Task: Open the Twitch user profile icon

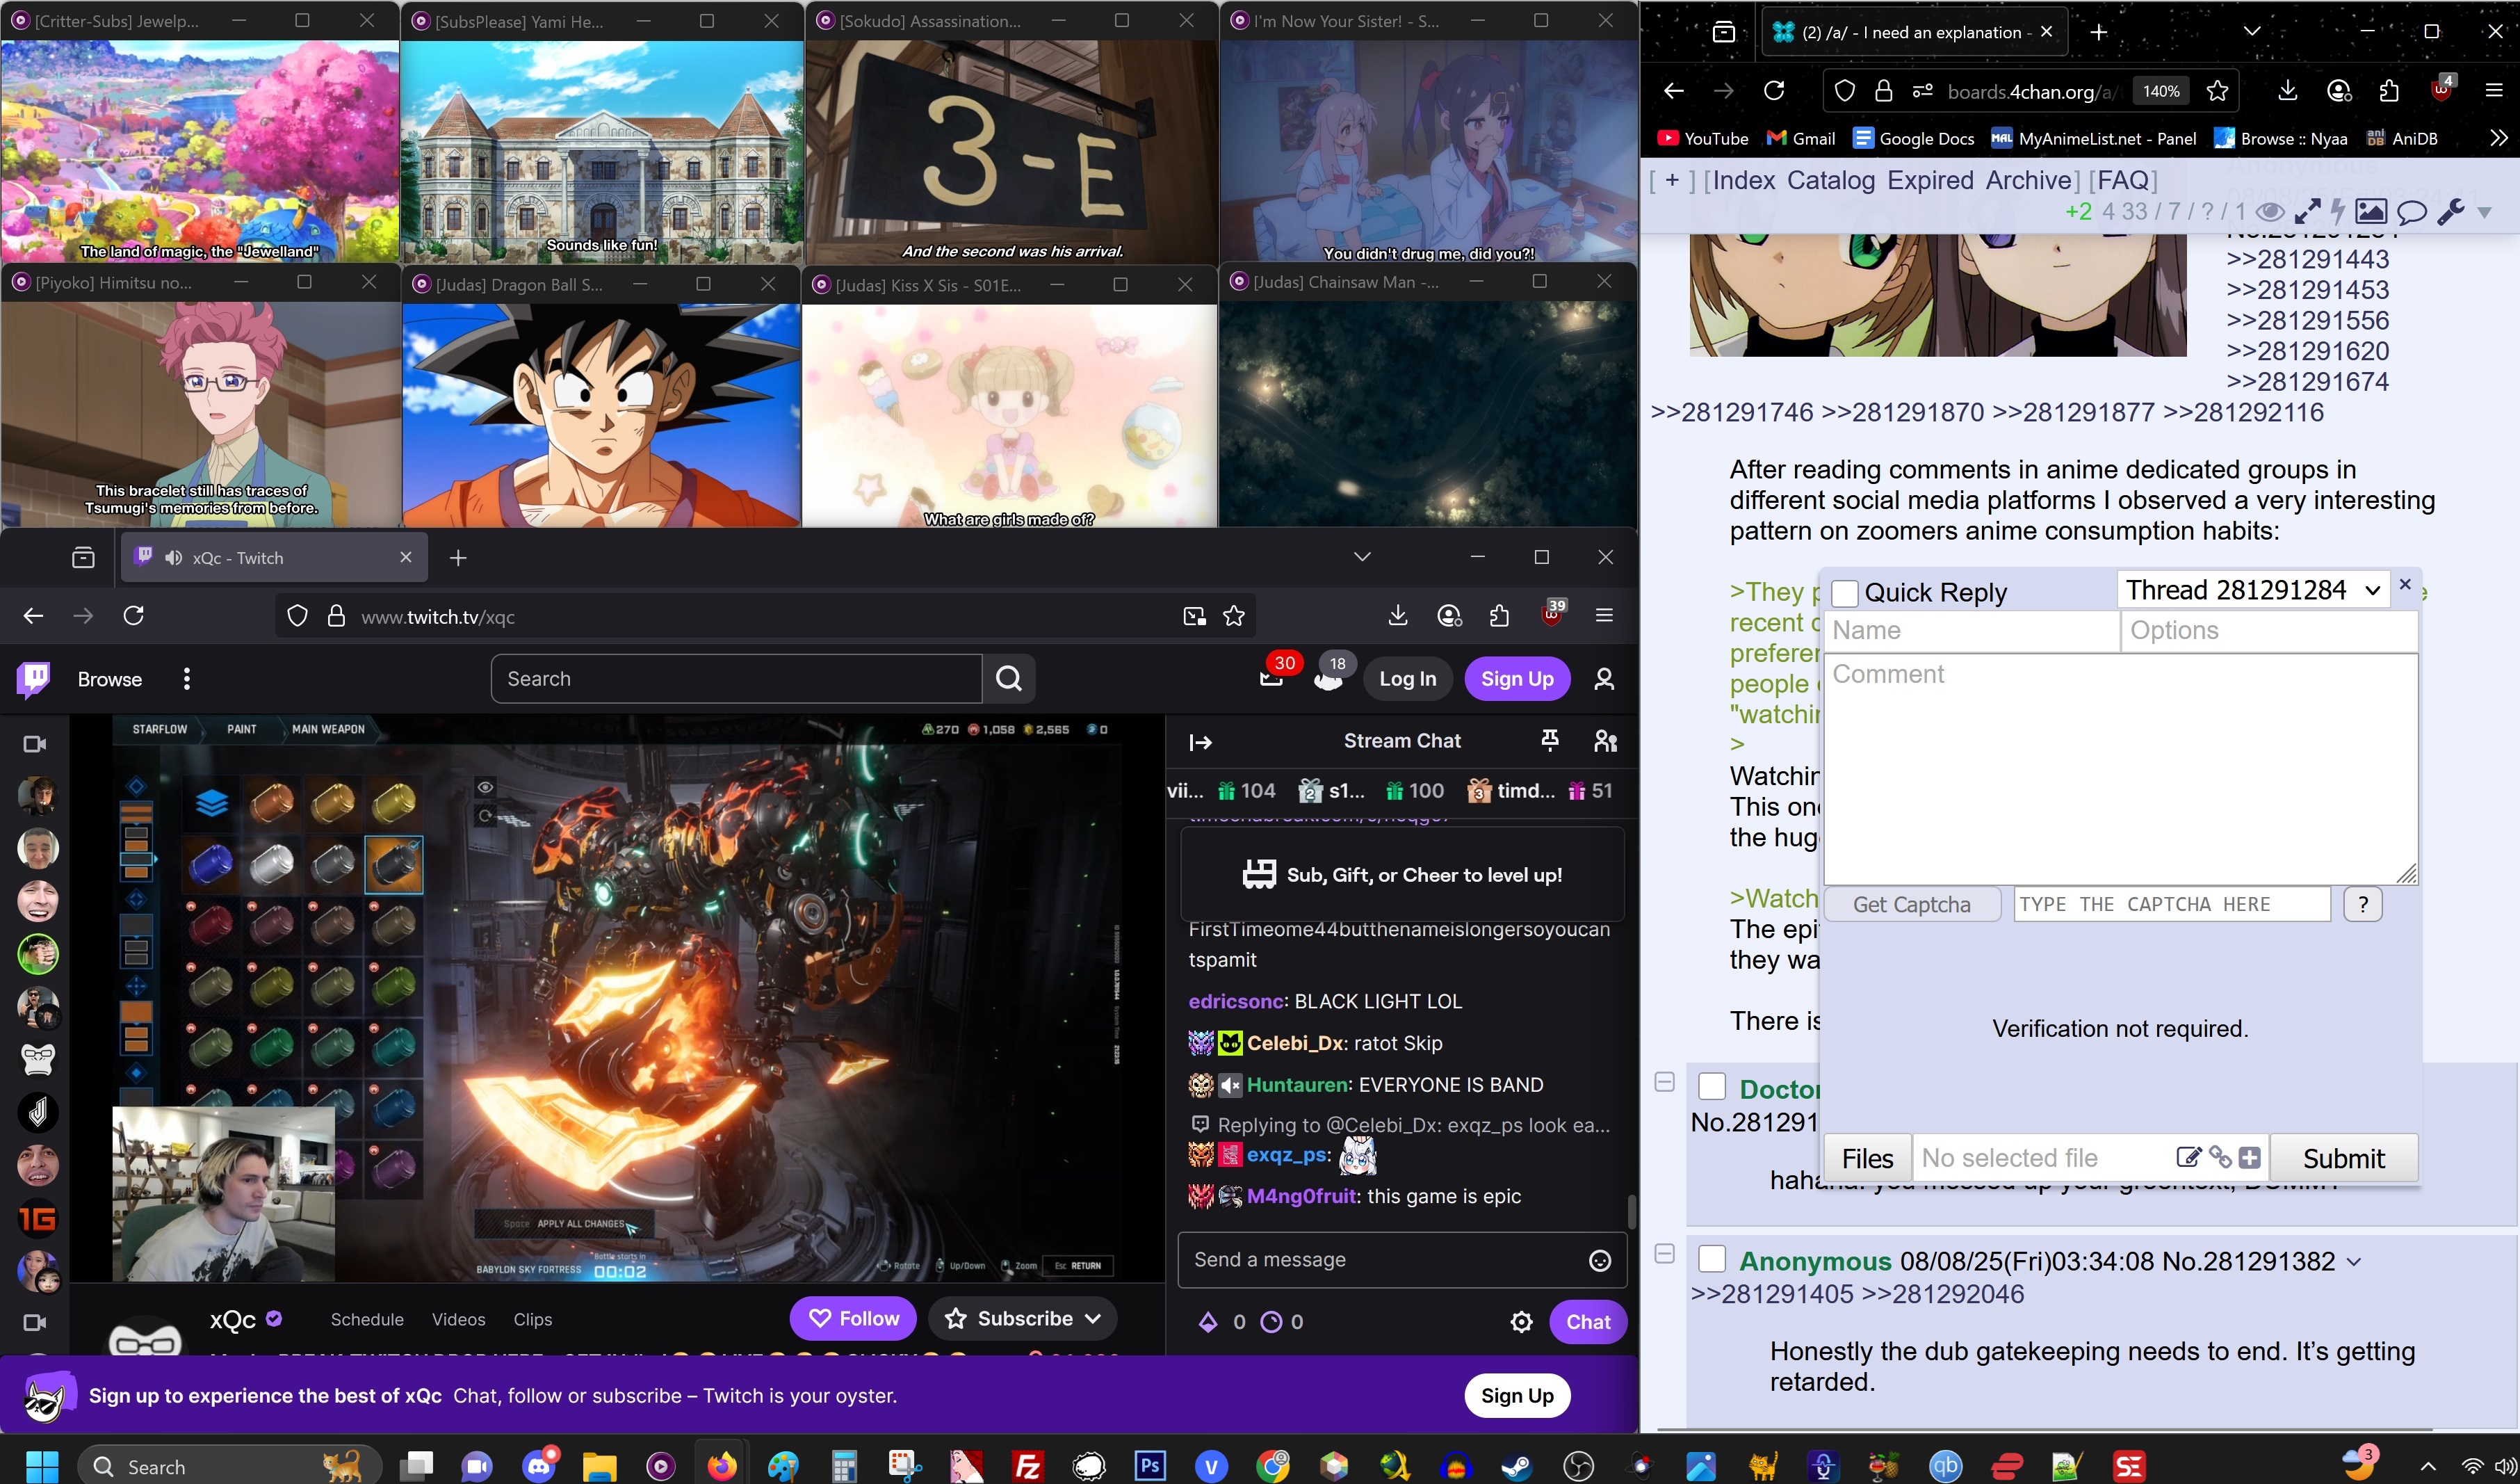Action: pyautogui.click(x=1604, y=679)
